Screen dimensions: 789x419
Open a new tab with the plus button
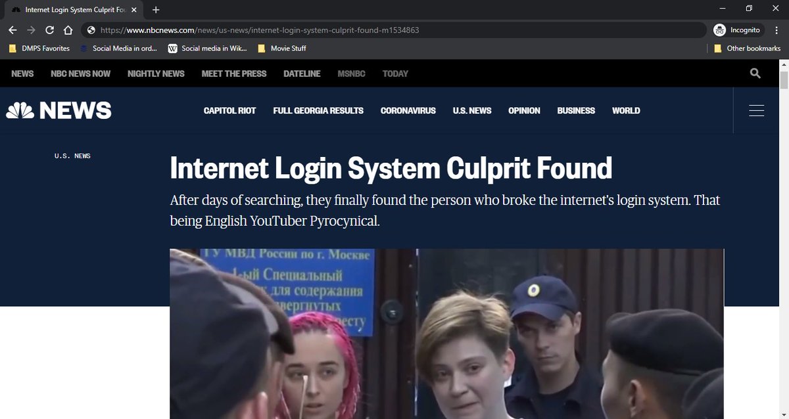click(x=156, y=10)
